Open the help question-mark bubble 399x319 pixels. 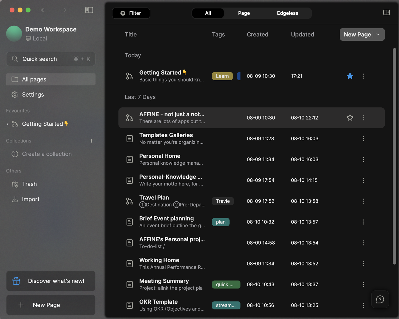pos(380,299)
